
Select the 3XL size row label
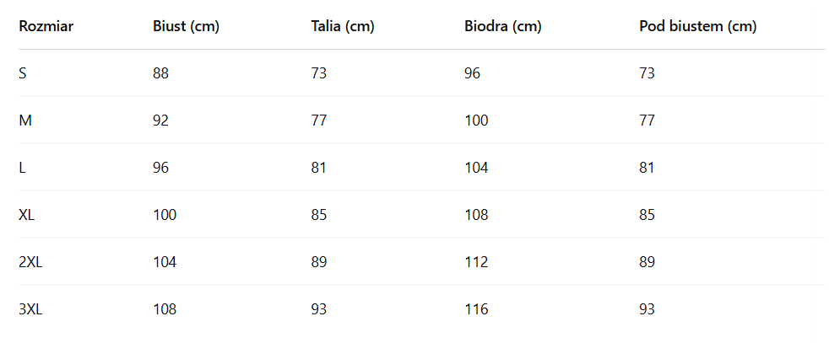tap(30, 309)
